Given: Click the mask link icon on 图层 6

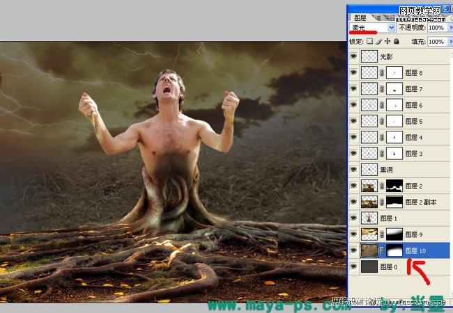Looking at the screenshot, I should (382, 105).
